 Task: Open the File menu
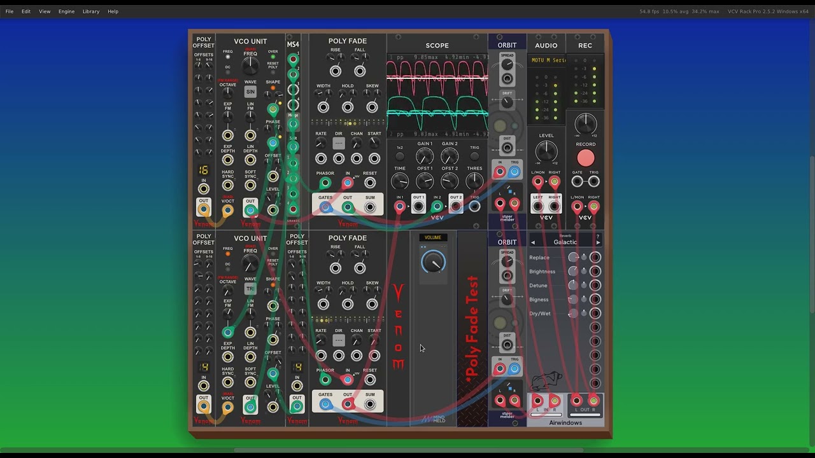coord(10,11)
